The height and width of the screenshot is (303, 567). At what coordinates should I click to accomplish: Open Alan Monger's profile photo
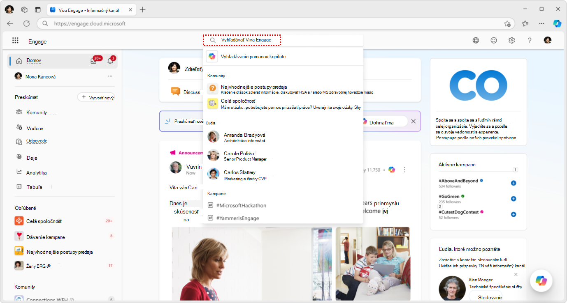tap(452, 289)
